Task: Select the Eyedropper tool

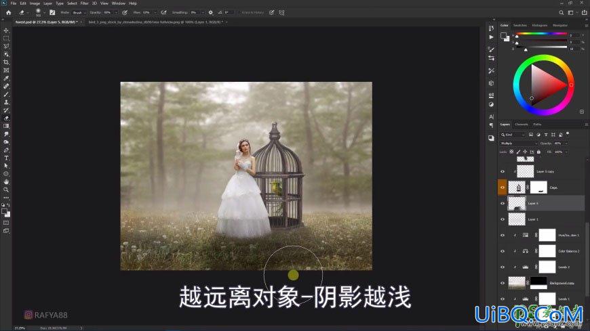Action: point(6,78)
